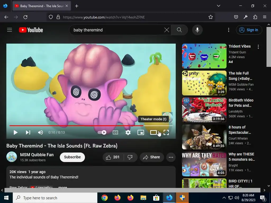Viewport: 271px width, 203px height.
Task: Open MSM Quibble Fan channel name link
Action: coord(37,155)
